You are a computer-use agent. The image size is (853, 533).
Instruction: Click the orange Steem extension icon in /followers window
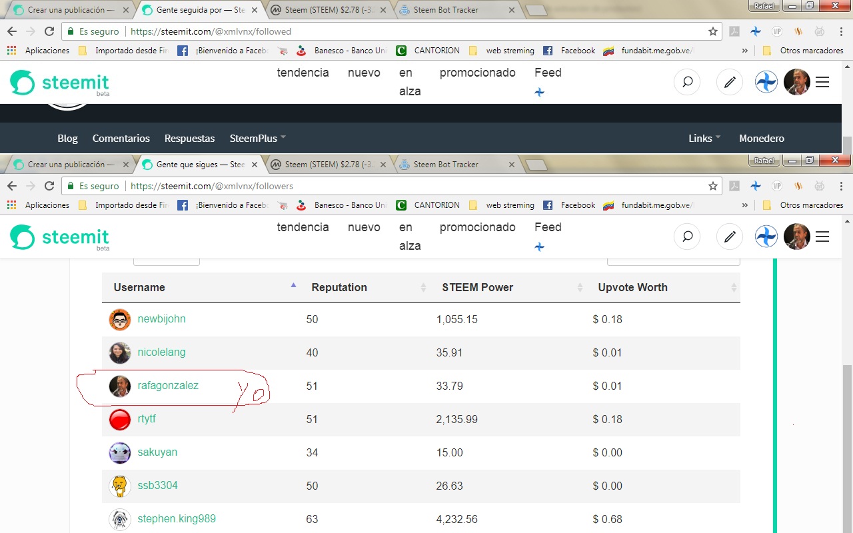coord(798,186)
